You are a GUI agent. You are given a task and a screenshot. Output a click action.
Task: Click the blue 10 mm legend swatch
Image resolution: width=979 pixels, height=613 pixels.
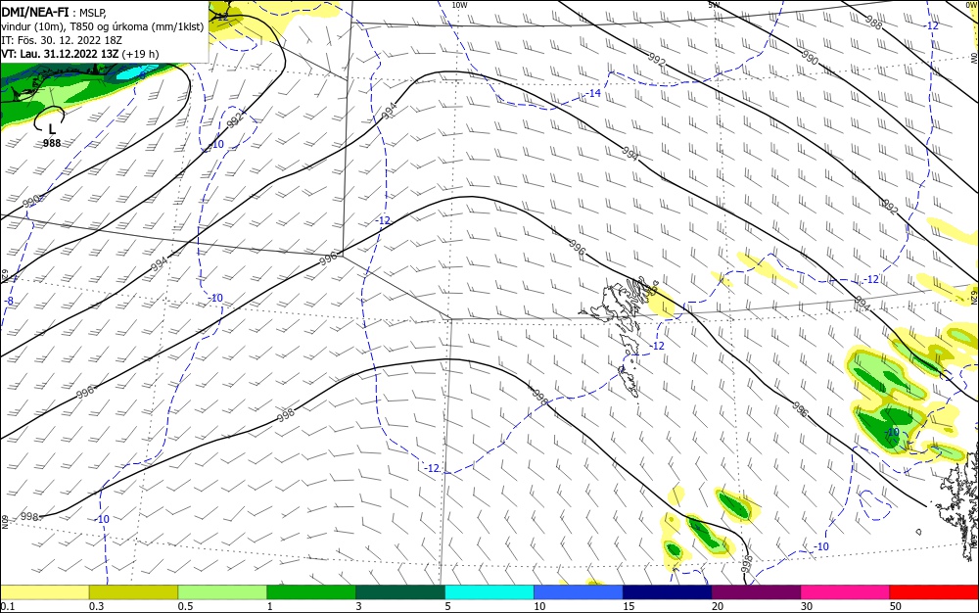tap(579, 592)
